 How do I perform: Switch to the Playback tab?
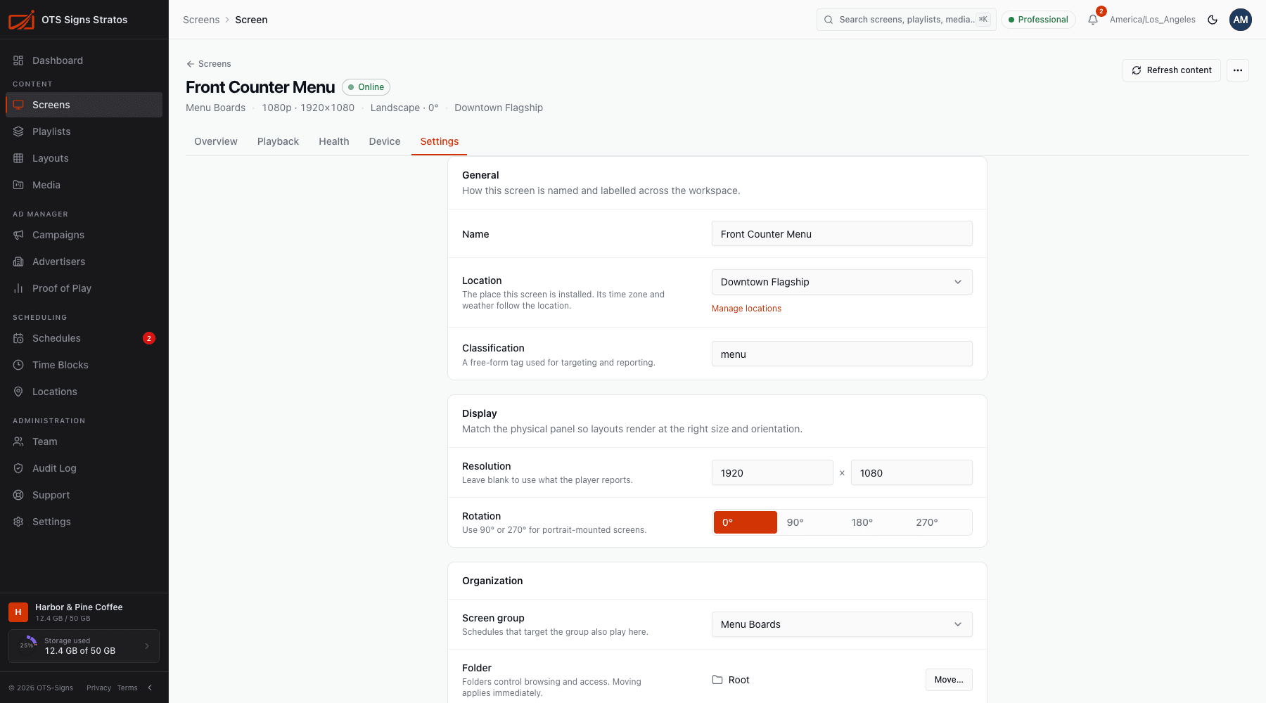coord(278,141)
